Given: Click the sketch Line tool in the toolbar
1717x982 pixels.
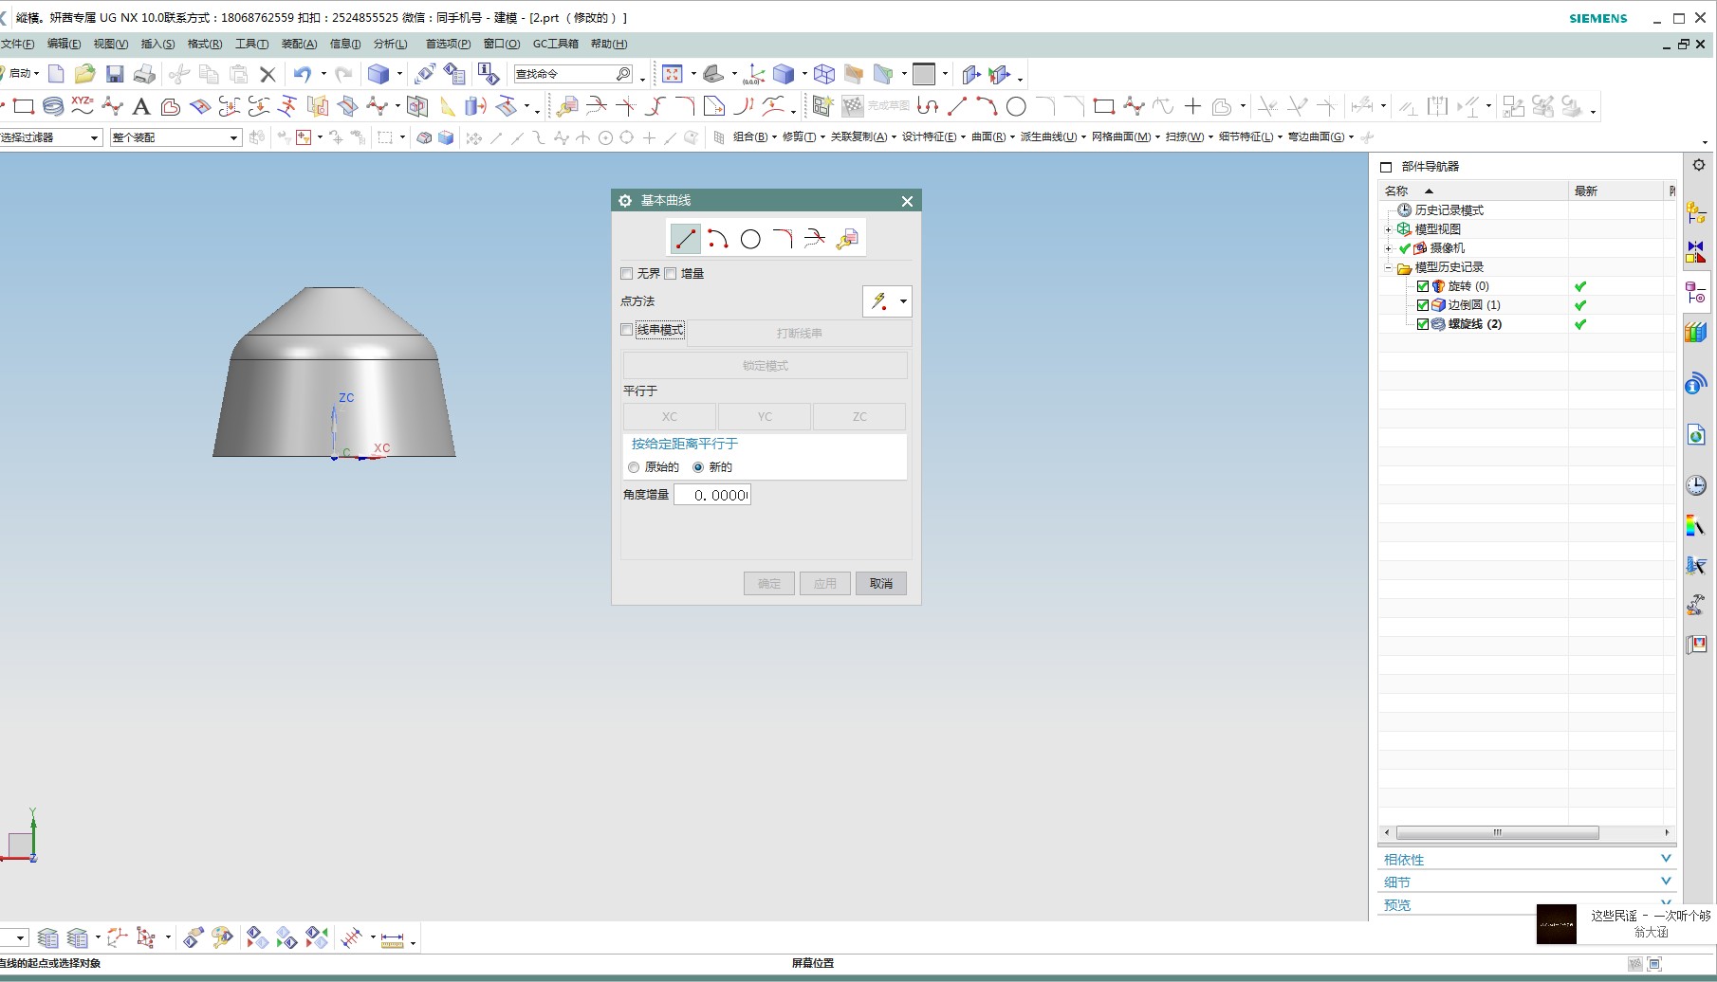Looking at the screenshot, I should coord(957,106).
